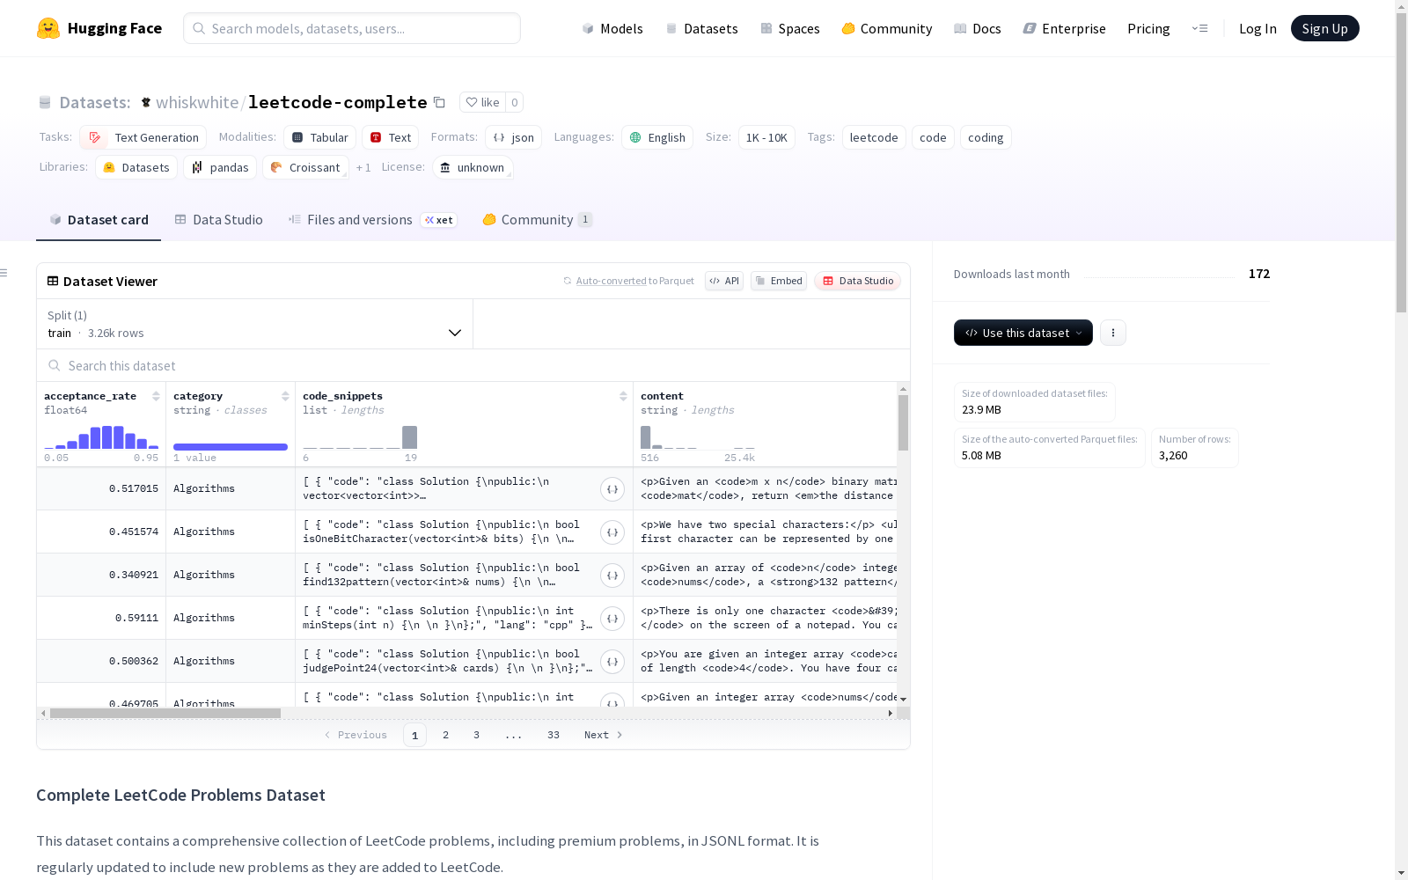Expand JSON view for 0.451574 row
Screen dimensions: 1408x880
click(x=612, y=532)
